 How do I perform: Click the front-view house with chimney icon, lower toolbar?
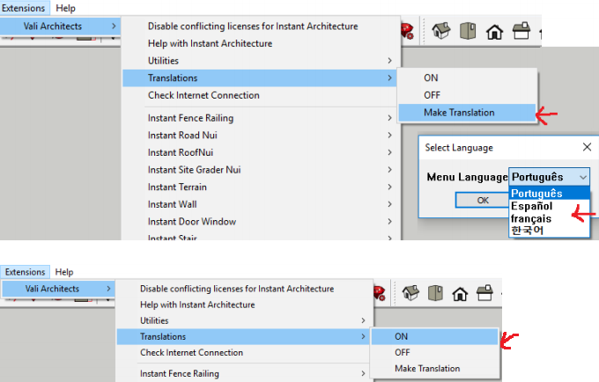[484, 293]
